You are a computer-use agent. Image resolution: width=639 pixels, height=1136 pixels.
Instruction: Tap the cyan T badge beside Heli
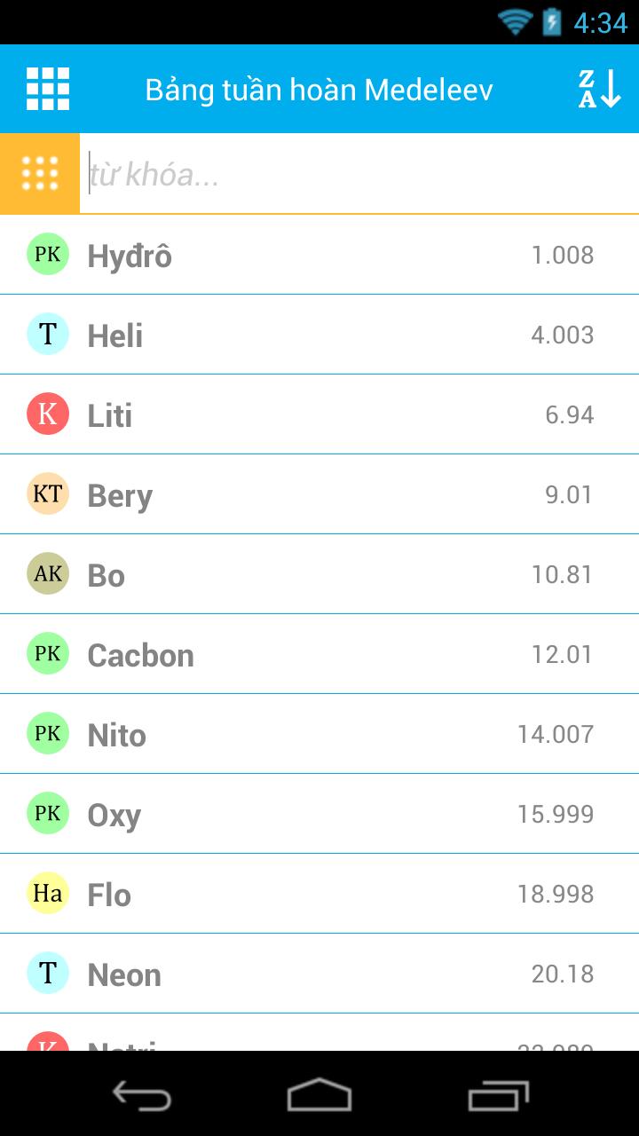(48, 335)
